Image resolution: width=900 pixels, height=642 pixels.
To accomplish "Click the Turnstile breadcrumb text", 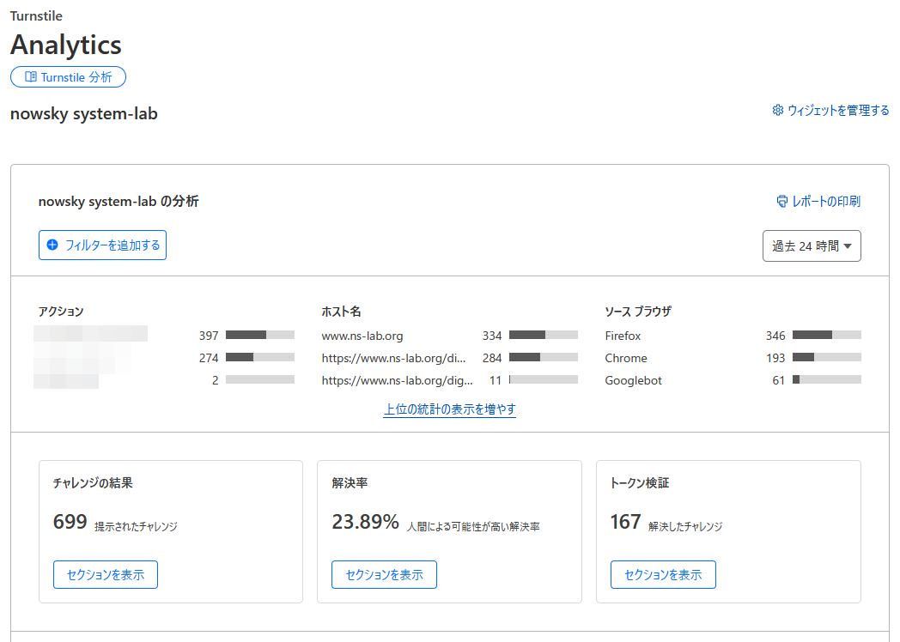I will pos(36,16).
